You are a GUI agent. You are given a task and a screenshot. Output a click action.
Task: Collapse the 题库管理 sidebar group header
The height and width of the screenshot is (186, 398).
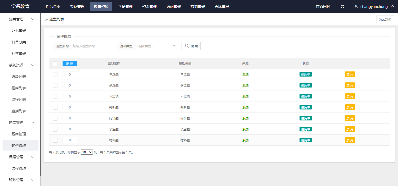coord(33,122)
